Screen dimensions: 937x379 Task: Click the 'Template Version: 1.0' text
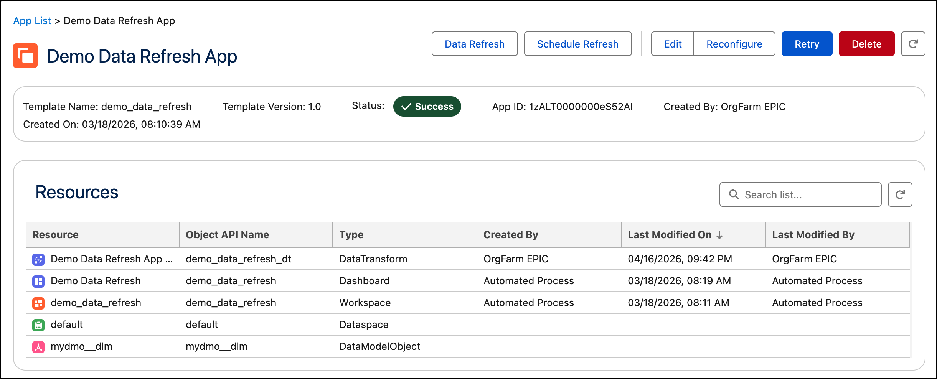pyautogui.click(x=272, y=107)
